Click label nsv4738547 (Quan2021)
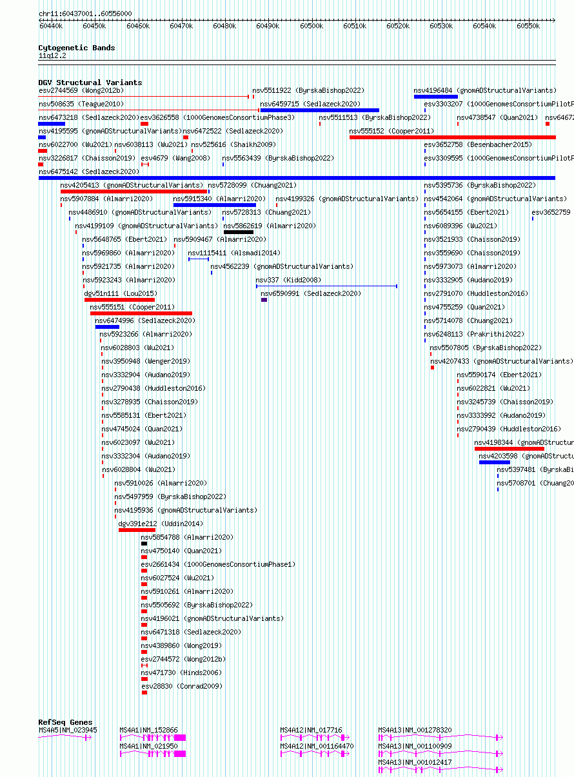The height and width of the screenshot is (777, 574). click(x=497, y=117)
